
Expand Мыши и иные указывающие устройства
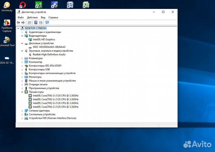[22, 81]
